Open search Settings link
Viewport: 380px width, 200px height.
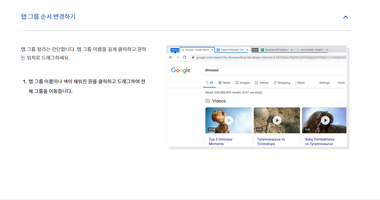[x=324, y=83]
